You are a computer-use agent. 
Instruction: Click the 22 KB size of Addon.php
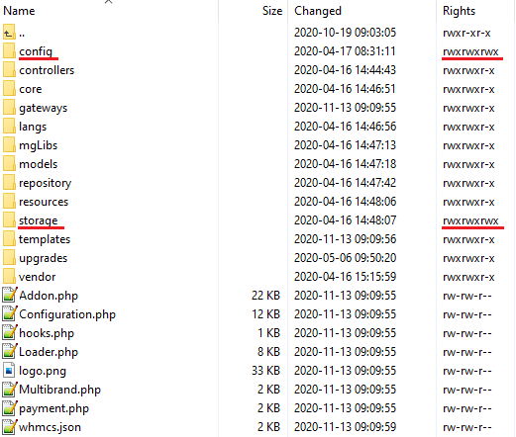pyautogui.click(x=265, y=296)
